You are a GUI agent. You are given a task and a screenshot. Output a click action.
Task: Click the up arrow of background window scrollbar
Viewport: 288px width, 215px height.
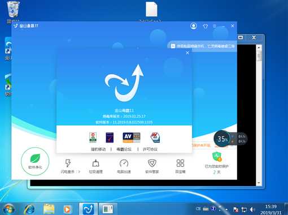tap(259, 48)
